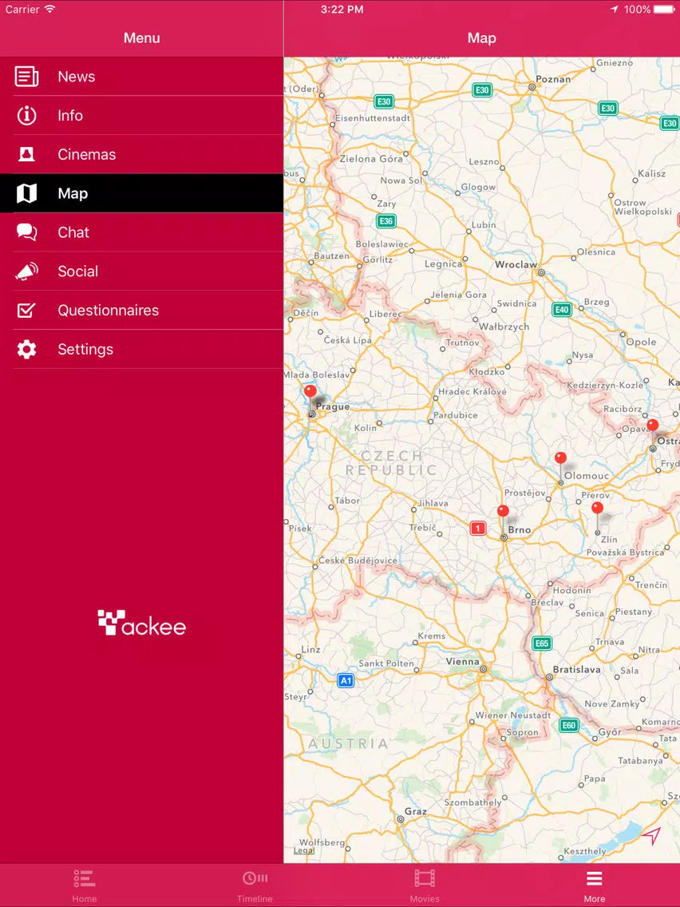Tap the Pardubice label on map

pos(456,414)
